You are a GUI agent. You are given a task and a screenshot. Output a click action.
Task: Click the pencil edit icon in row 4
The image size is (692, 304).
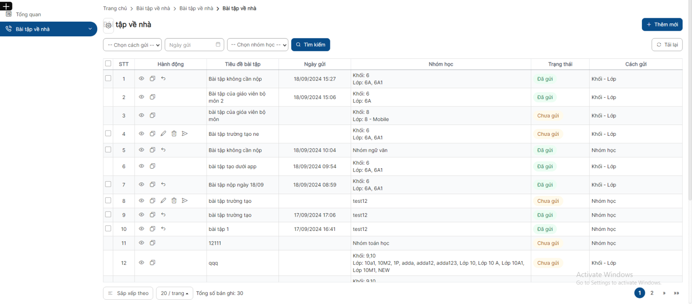163,134
